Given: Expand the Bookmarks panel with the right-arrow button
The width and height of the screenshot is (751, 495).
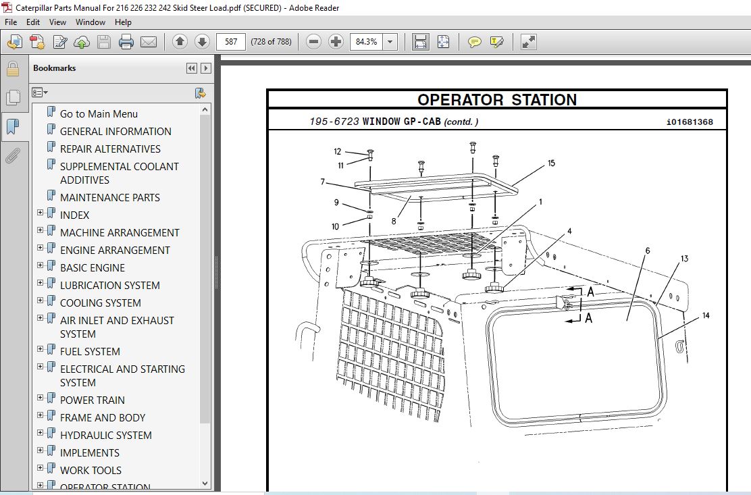Looking at the screenshot, I should point(206,68).
